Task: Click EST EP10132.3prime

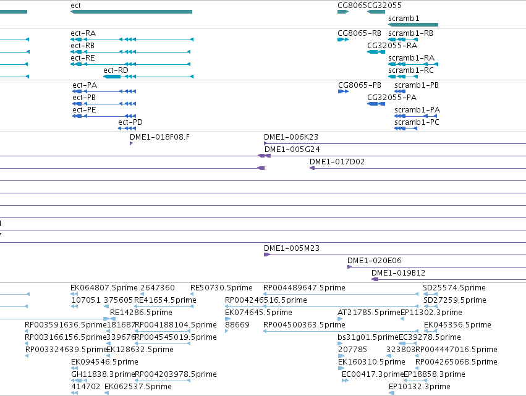Action: tap(419, 387)
